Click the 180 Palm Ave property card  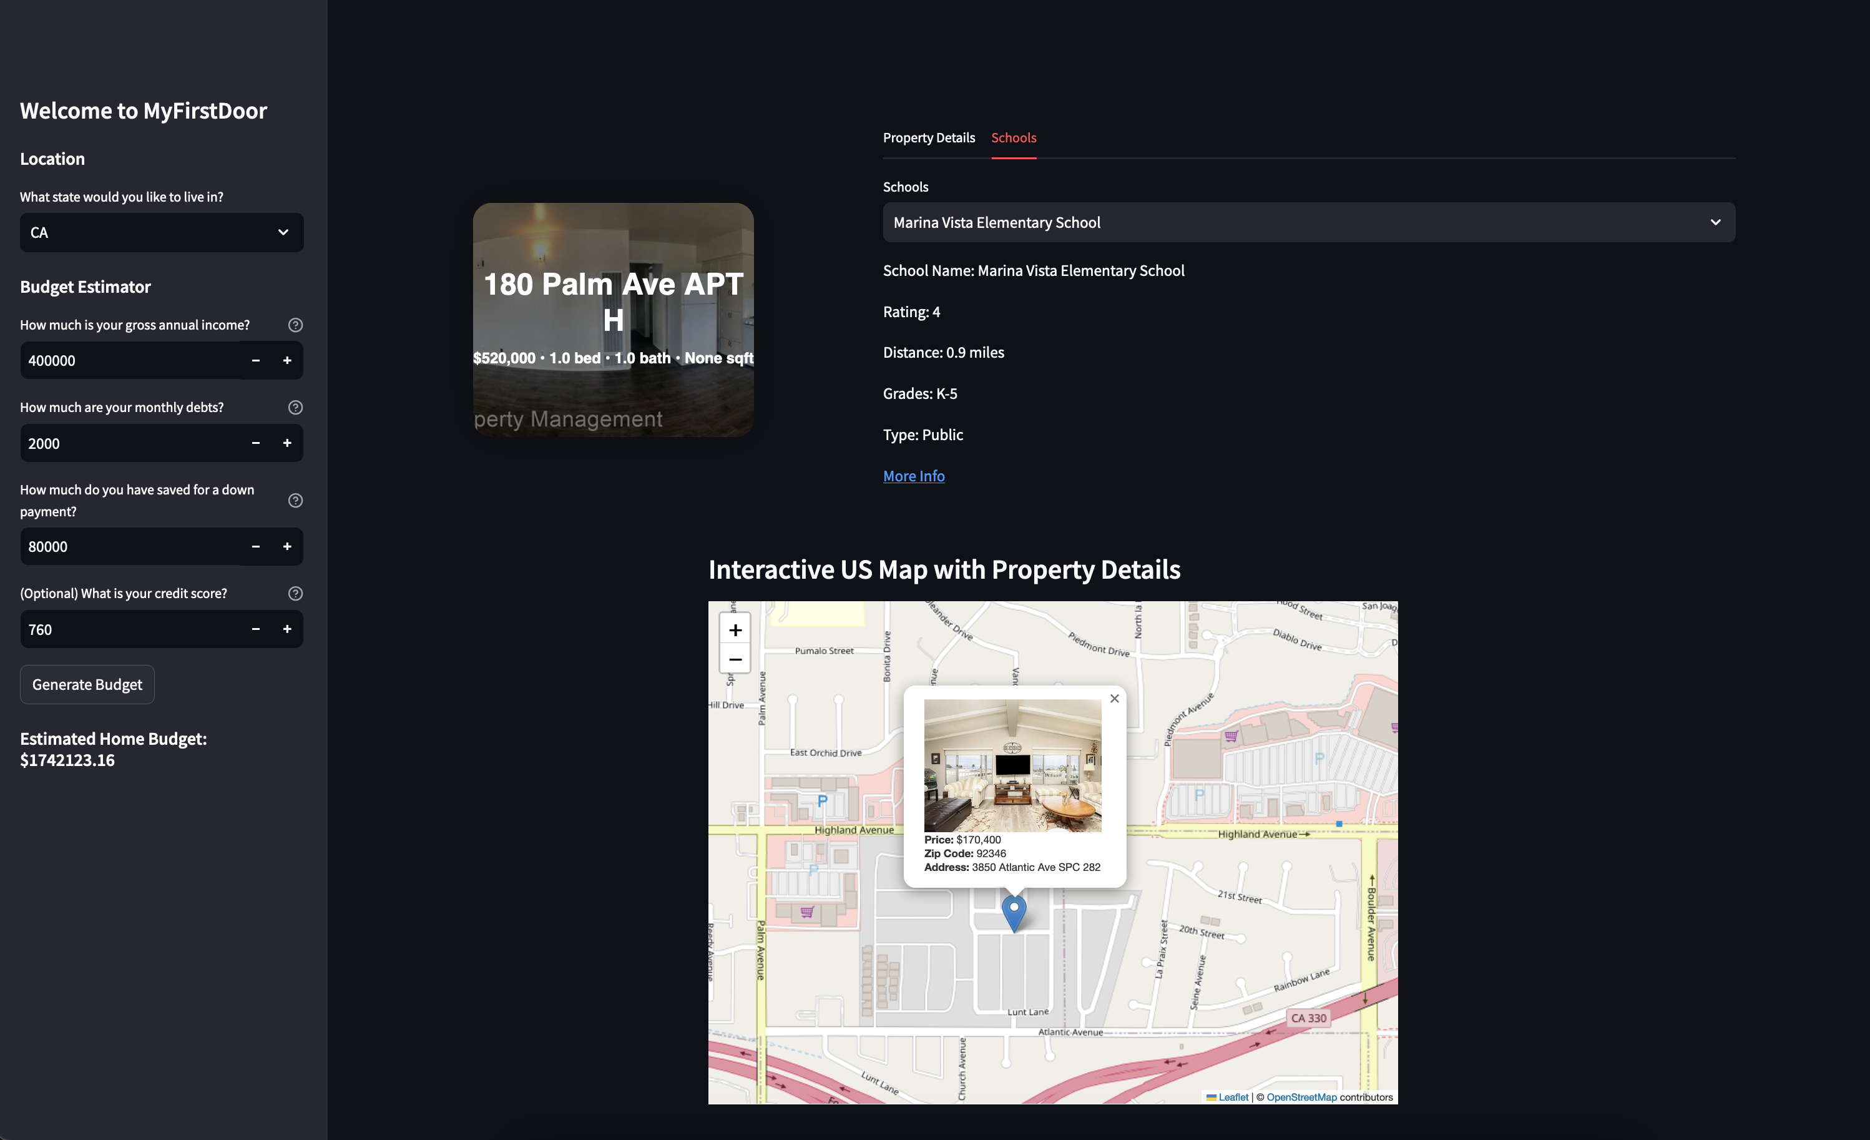[613, 320]
